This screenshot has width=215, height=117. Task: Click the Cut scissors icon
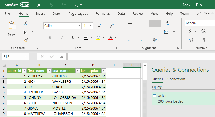(x=26, y=23)
